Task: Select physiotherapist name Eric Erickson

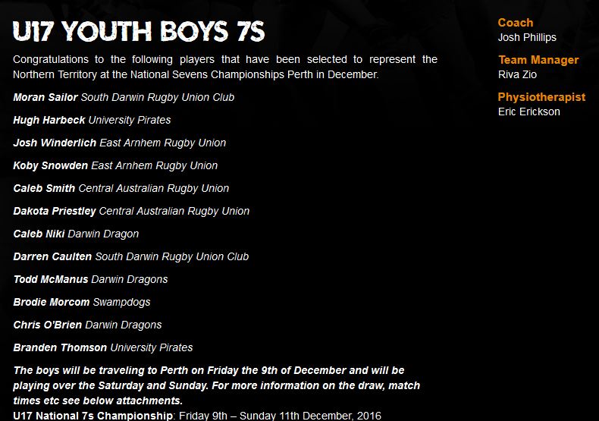Action: [529, 112]
